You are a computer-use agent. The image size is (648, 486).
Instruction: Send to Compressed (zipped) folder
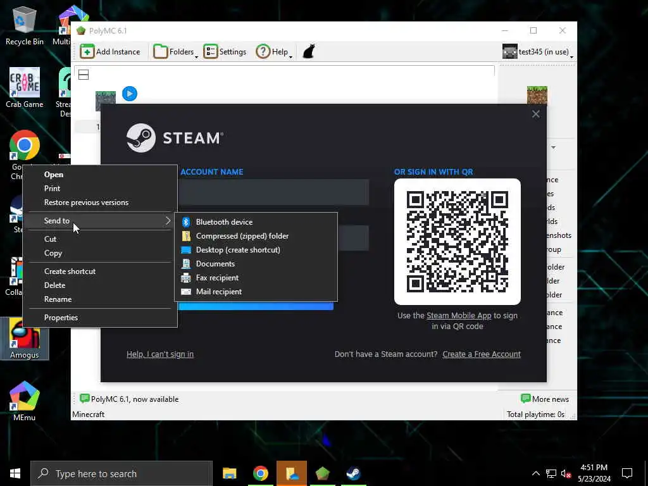[x=256, y=236]
